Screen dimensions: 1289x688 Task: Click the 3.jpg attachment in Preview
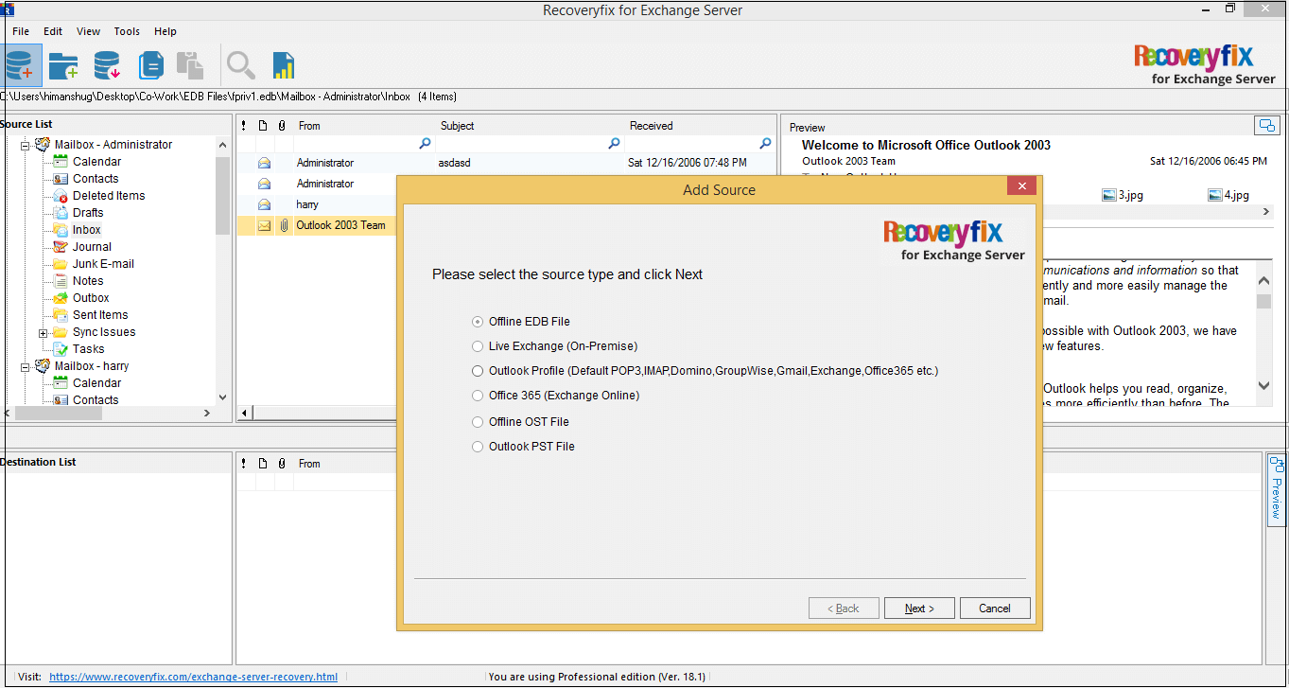click(1123, 196)
